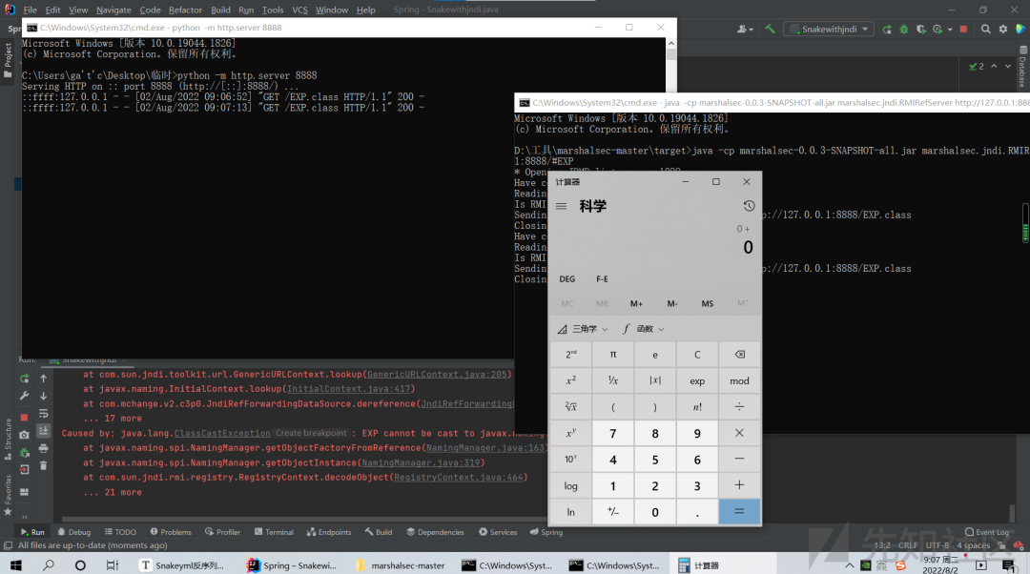Click the camera dump threads icon

[24, 435]
